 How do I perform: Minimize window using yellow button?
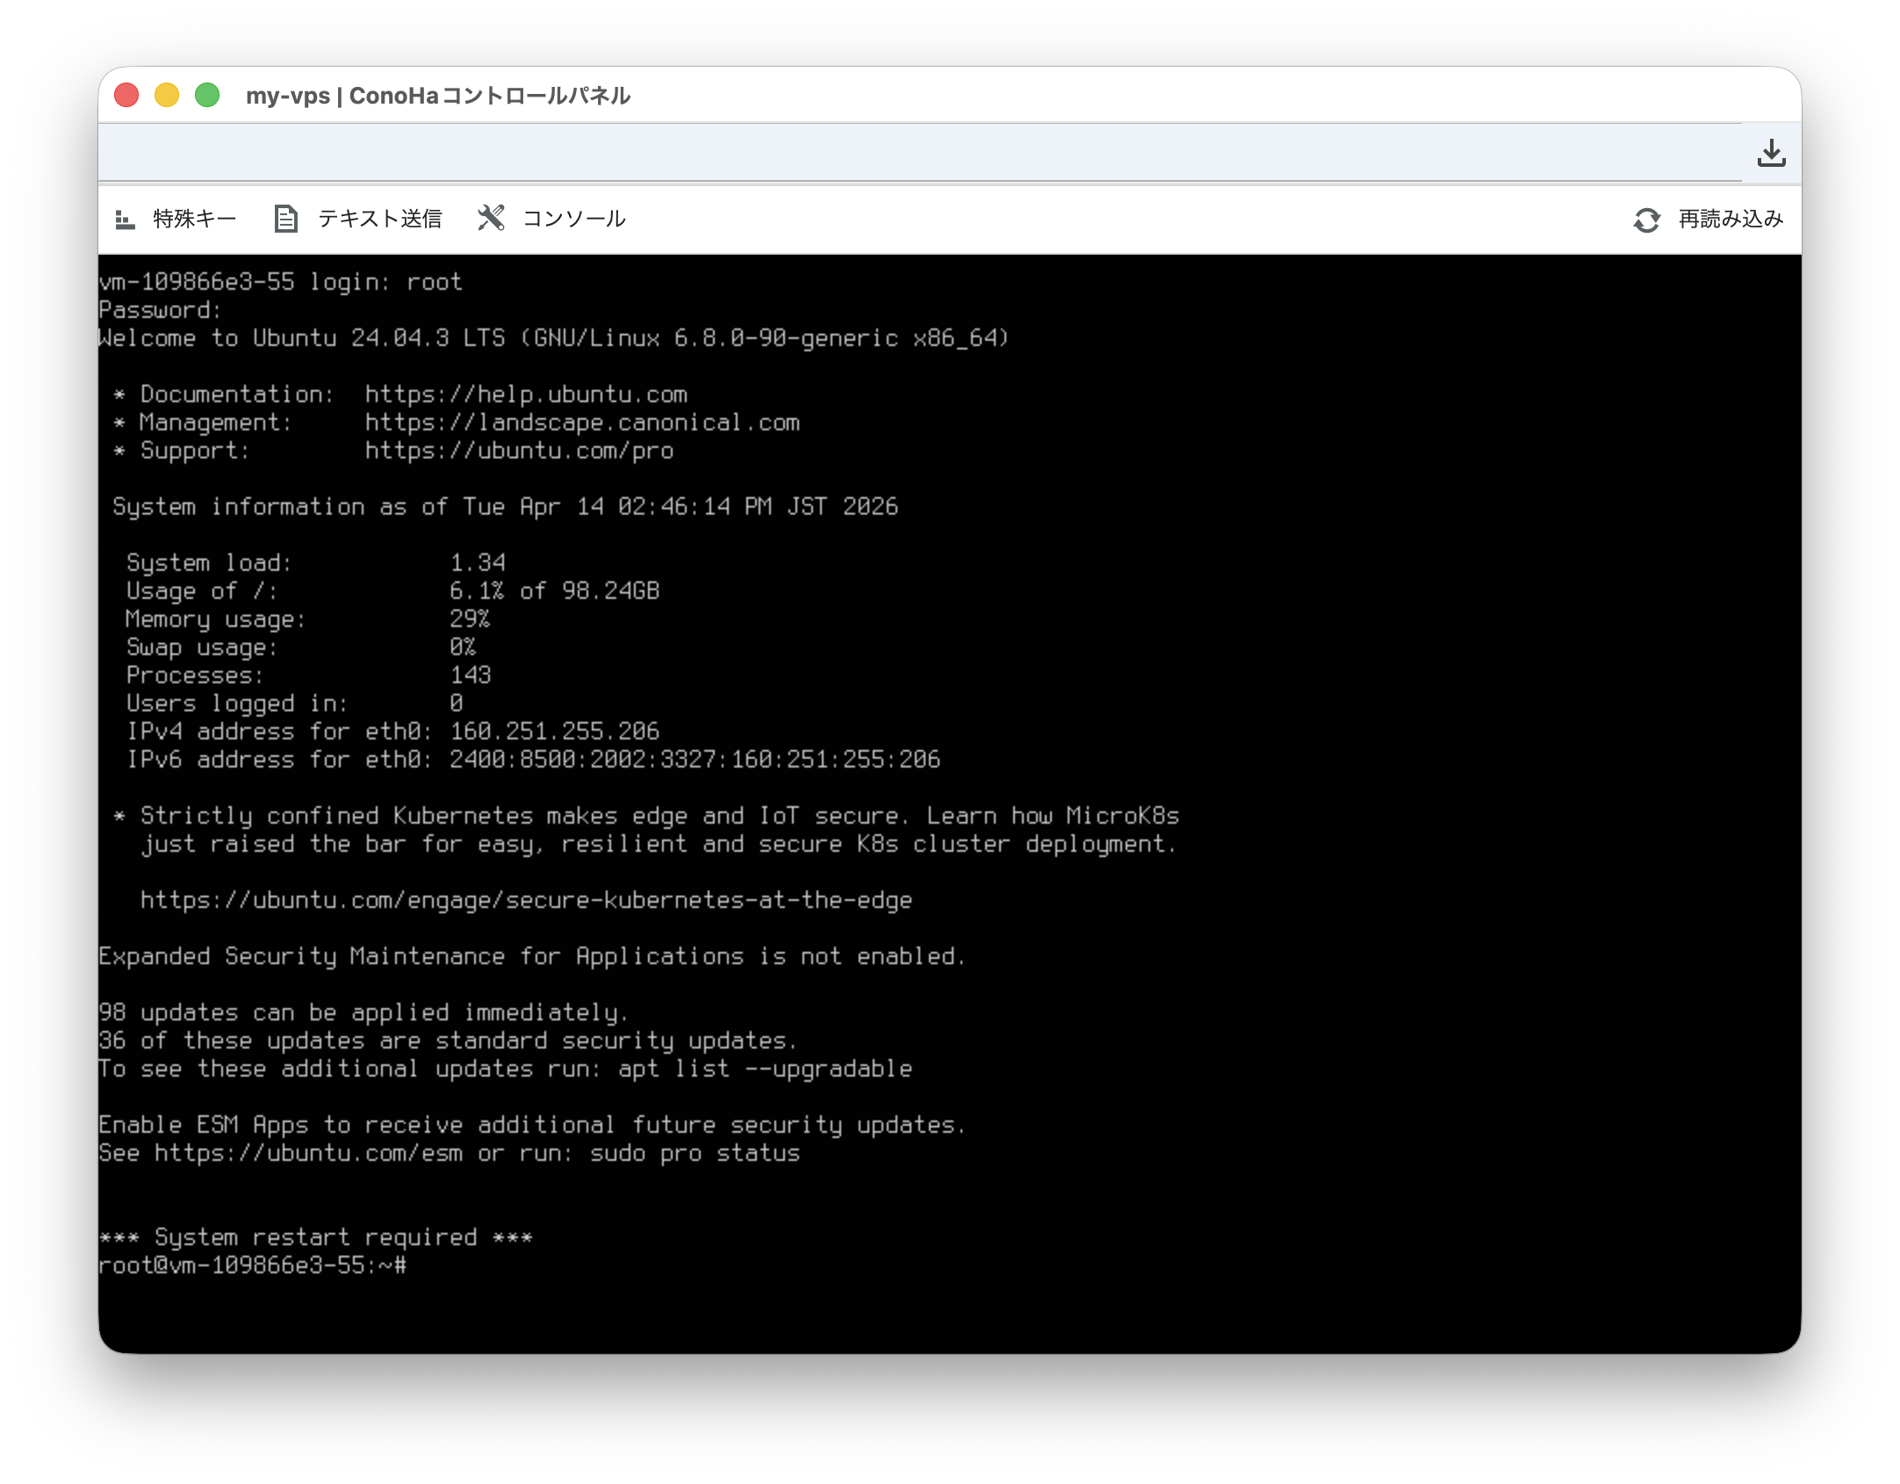click(x=167, y=95)
